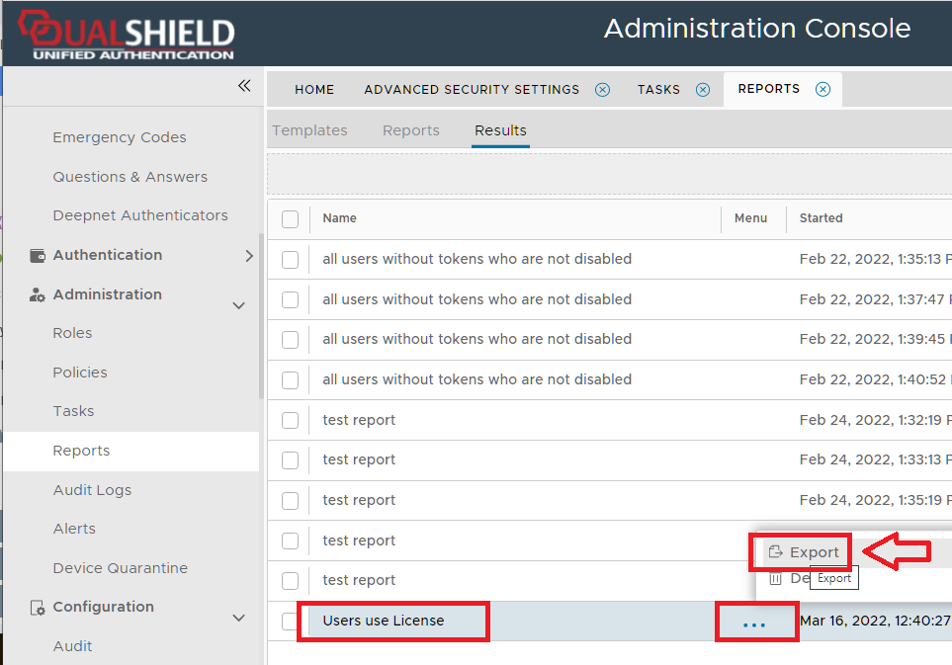Click the Configuration gear icon
This screenshot has width=952, height=665.
point(38,607)
